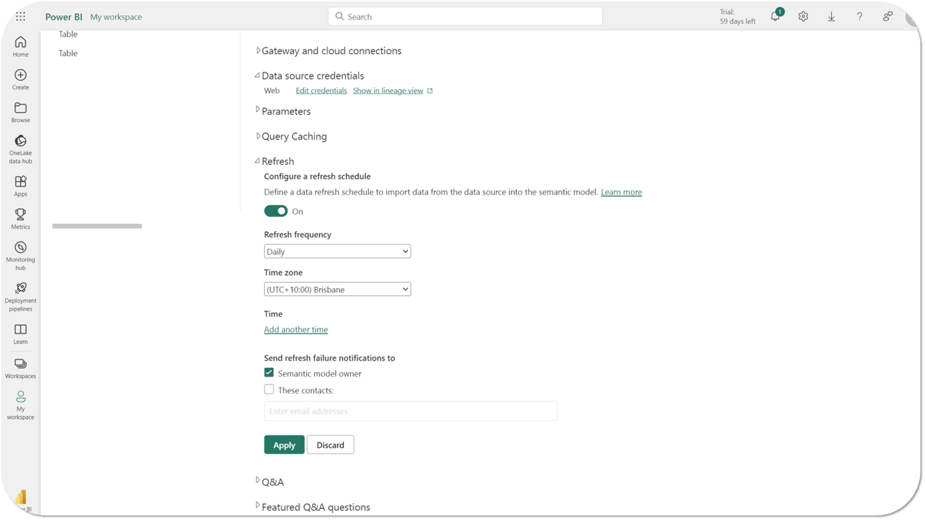Check the These contacts checkbox
The width and height of the screenshot is (925, 520).
[x=269, y=390]
